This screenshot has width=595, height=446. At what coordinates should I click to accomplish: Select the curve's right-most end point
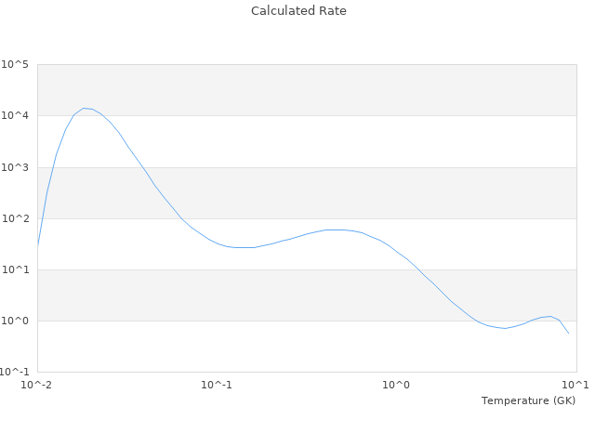568,333
